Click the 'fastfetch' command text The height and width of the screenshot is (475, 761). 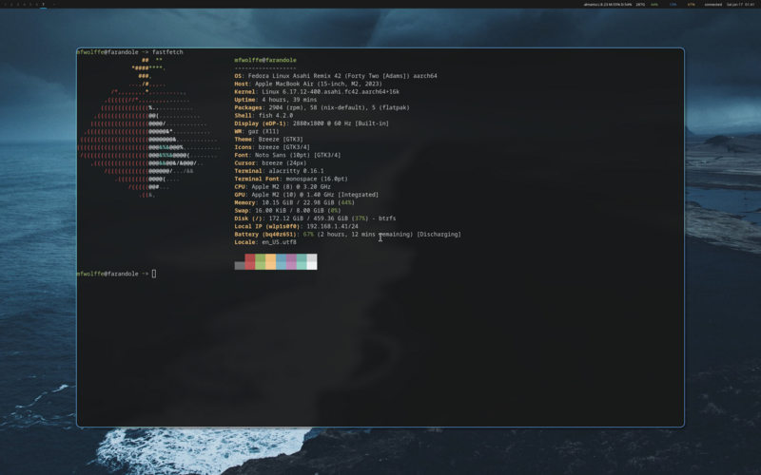click(167, 52)
